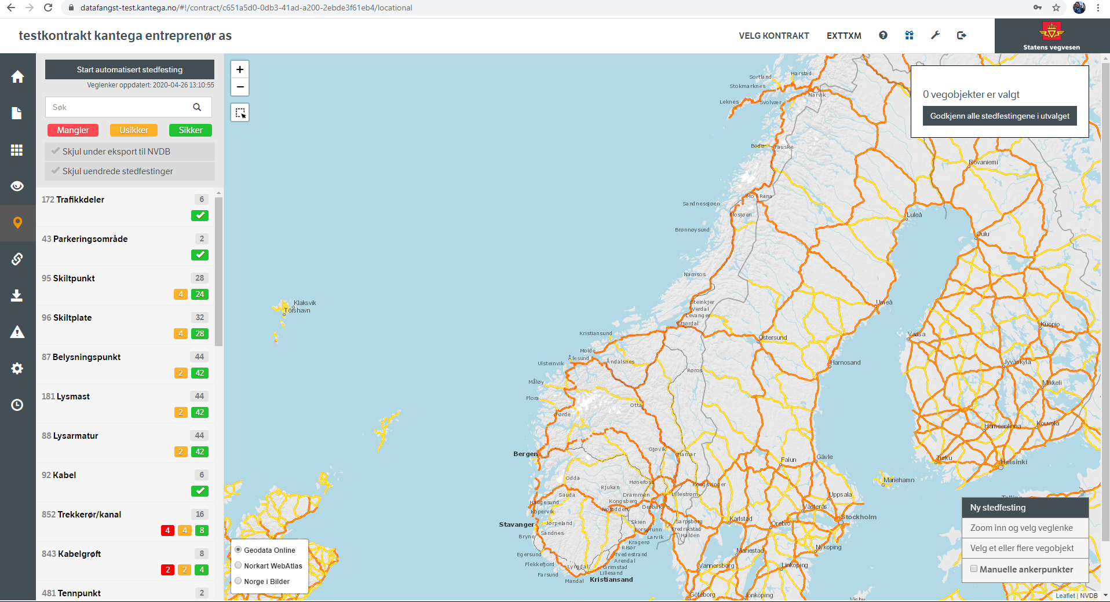Select Geodata Online base map
The height and width of the screenshot is (602, 1110).
tap(238, 550)
